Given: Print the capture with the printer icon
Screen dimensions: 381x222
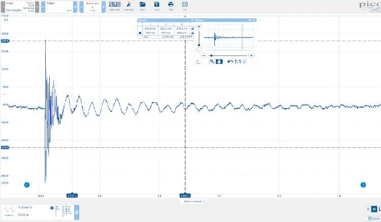Looking at the screenshot, I should point(171,6).
